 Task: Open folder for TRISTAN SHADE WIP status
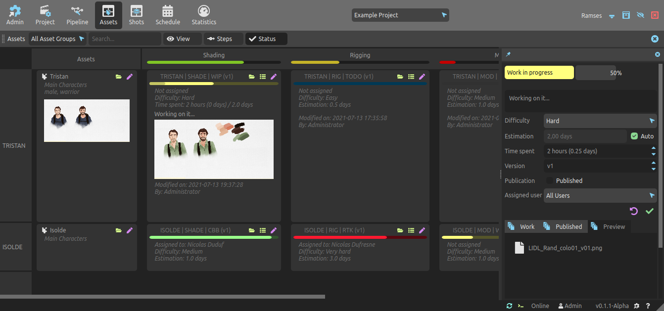(x=252, y=77)
